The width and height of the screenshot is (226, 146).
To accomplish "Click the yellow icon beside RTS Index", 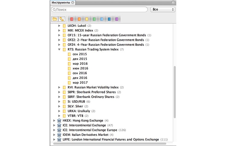I will coord(64,50).
